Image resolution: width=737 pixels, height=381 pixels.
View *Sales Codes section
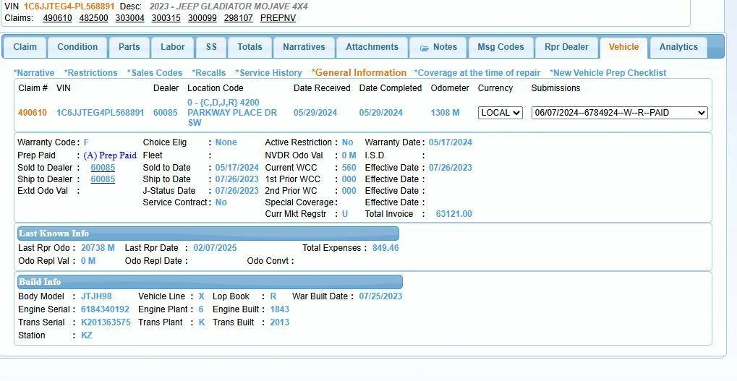[x=155, y=73]
